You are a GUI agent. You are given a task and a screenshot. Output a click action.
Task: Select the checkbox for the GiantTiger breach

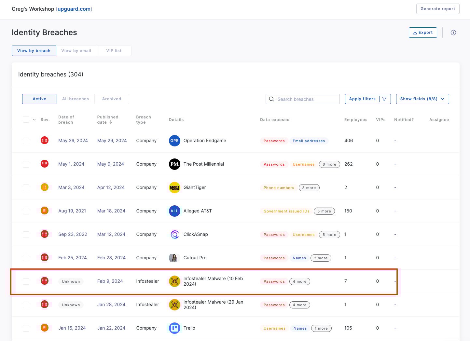pyautogui.click(x=26, y=187)
